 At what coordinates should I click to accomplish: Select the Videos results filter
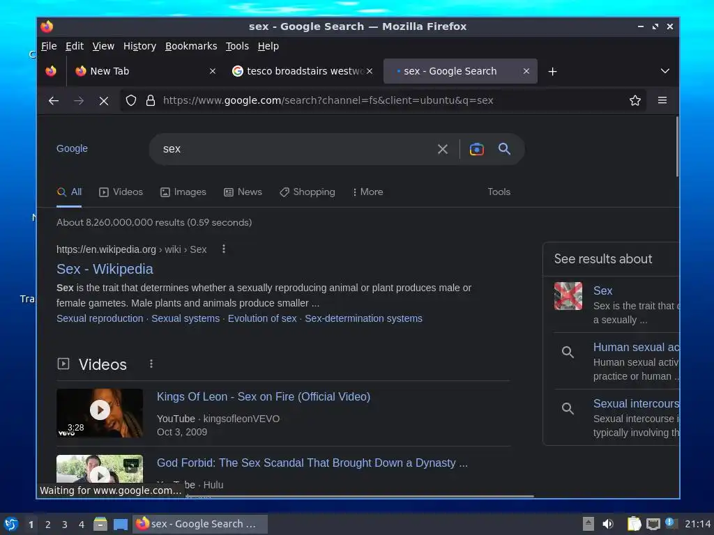[x=121, y=192]
